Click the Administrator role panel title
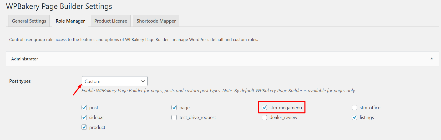The width and height of the screenshot is (441, 140). click(24, 59)
